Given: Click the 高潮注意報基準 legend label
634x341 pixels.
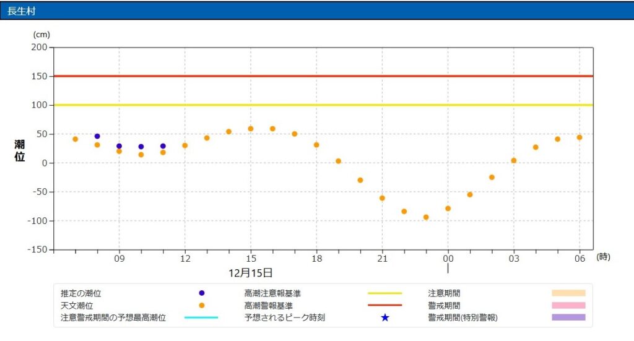Looking at the screenshot, I should pos(272,293).
